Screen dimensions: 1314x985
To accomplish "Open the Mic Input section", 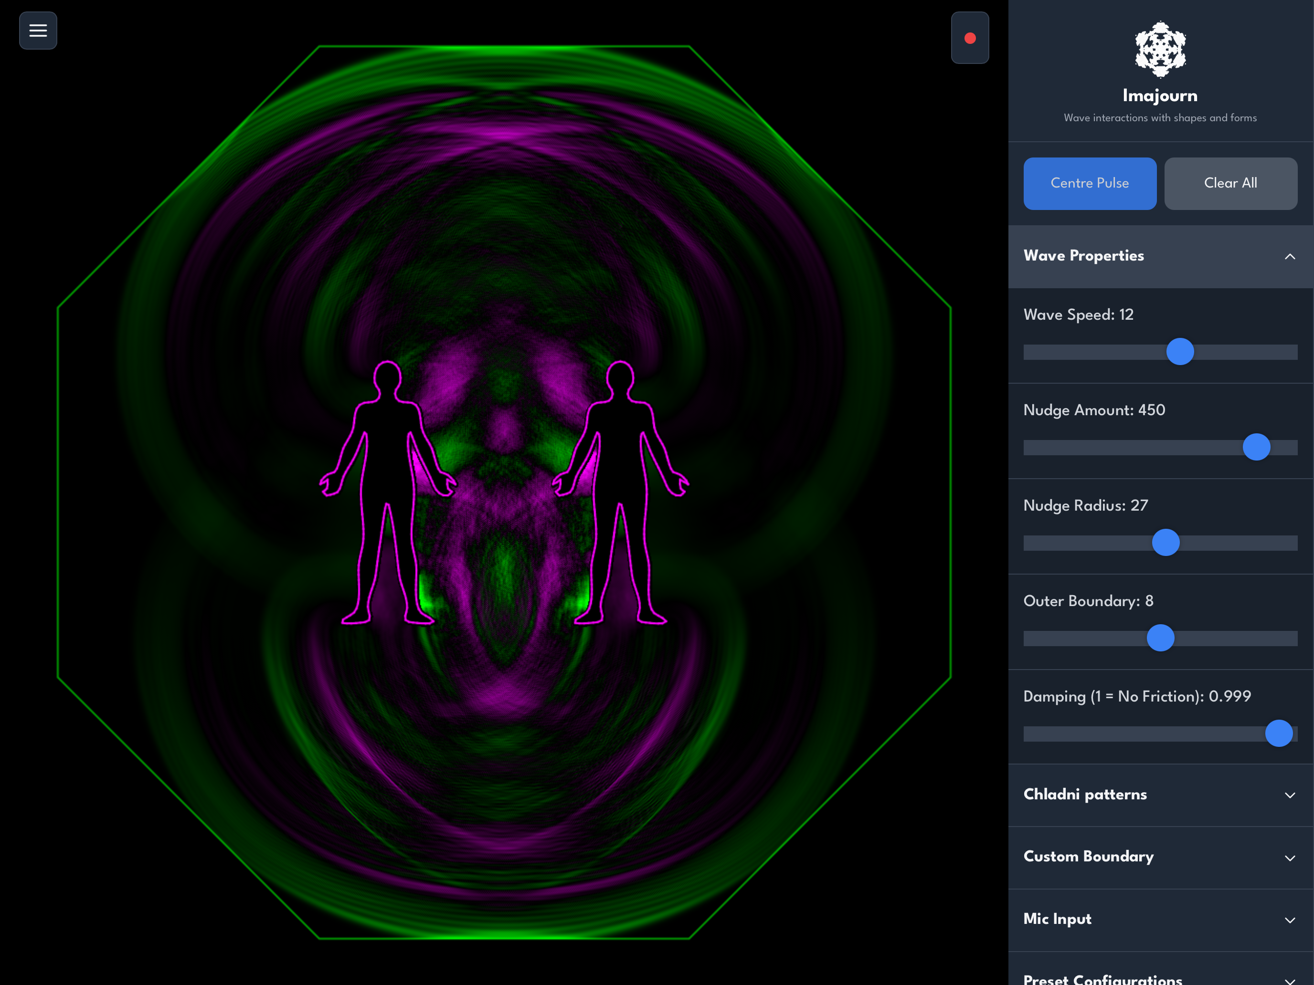I will [1290, 920].
